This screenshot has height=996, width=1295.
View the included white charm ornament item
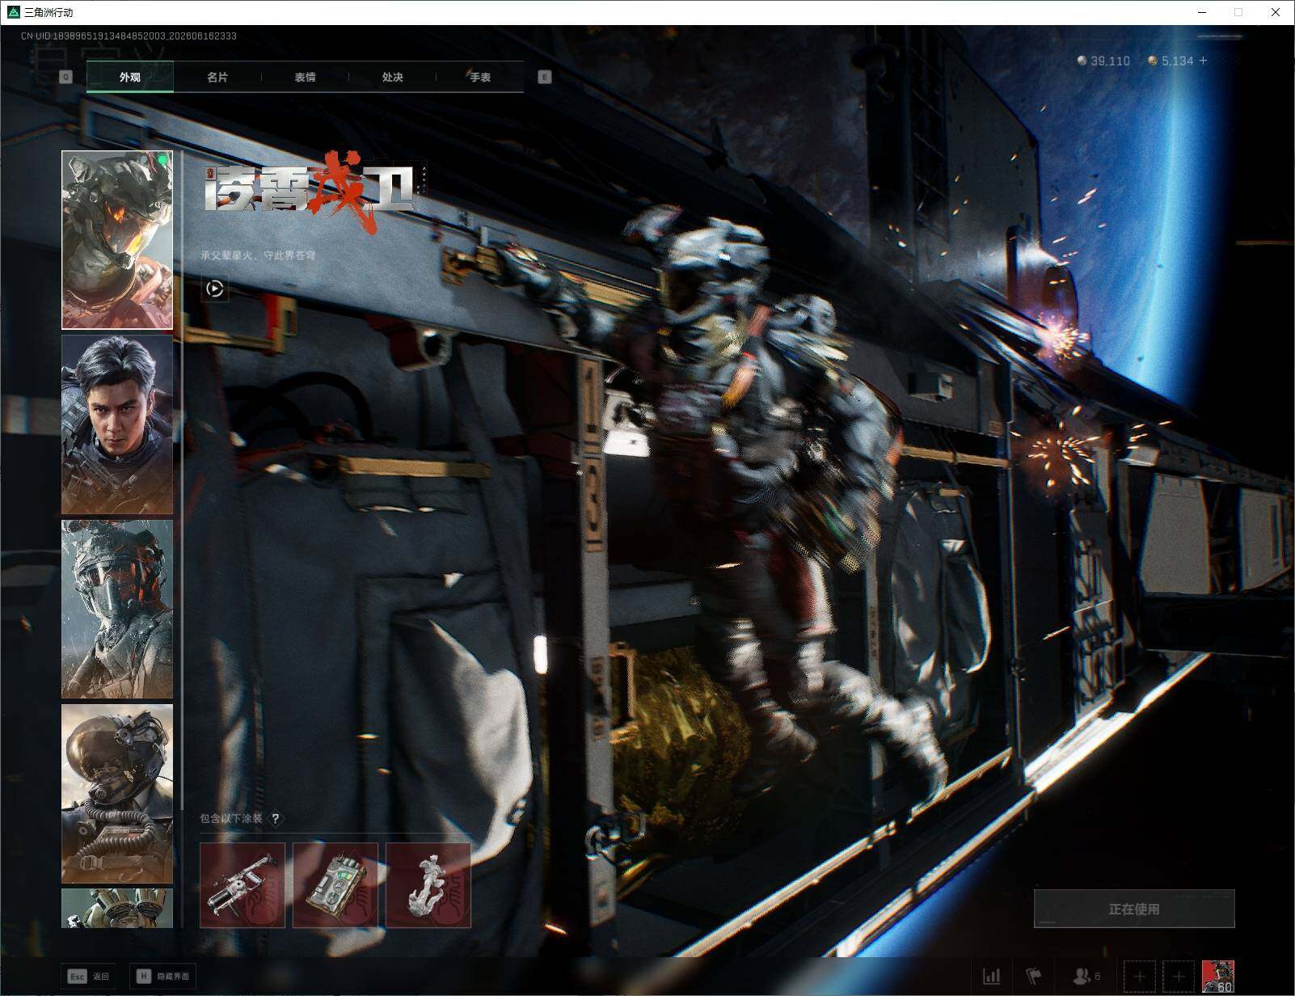(428, 885)
